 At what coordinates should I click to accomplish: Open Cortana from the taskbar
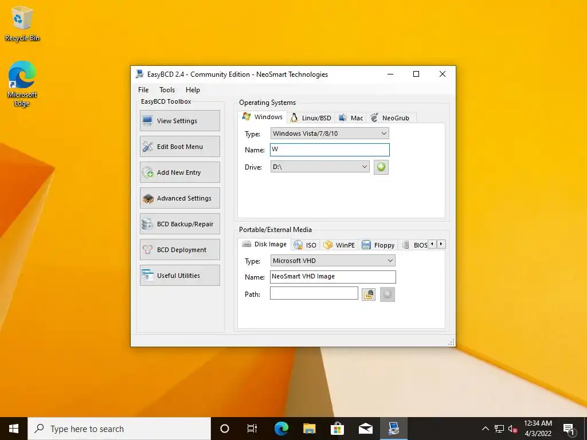tap(224, 429)
